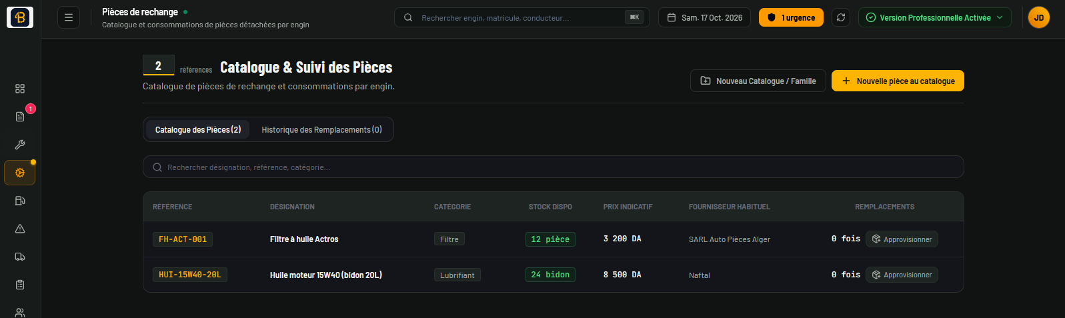Click the refresh sync icon
Viewport: 1065px width, 318px height.
click(841, 17)
